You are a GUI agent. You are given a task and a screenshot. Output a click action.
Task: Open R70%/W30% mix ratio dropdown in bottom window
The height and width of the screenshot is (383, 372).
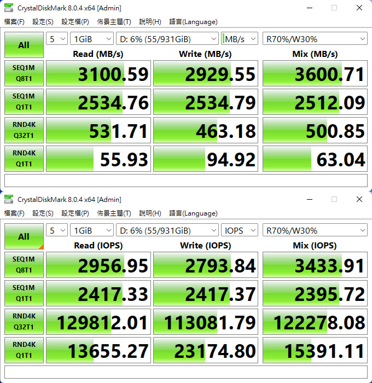[x=315, y=230]
